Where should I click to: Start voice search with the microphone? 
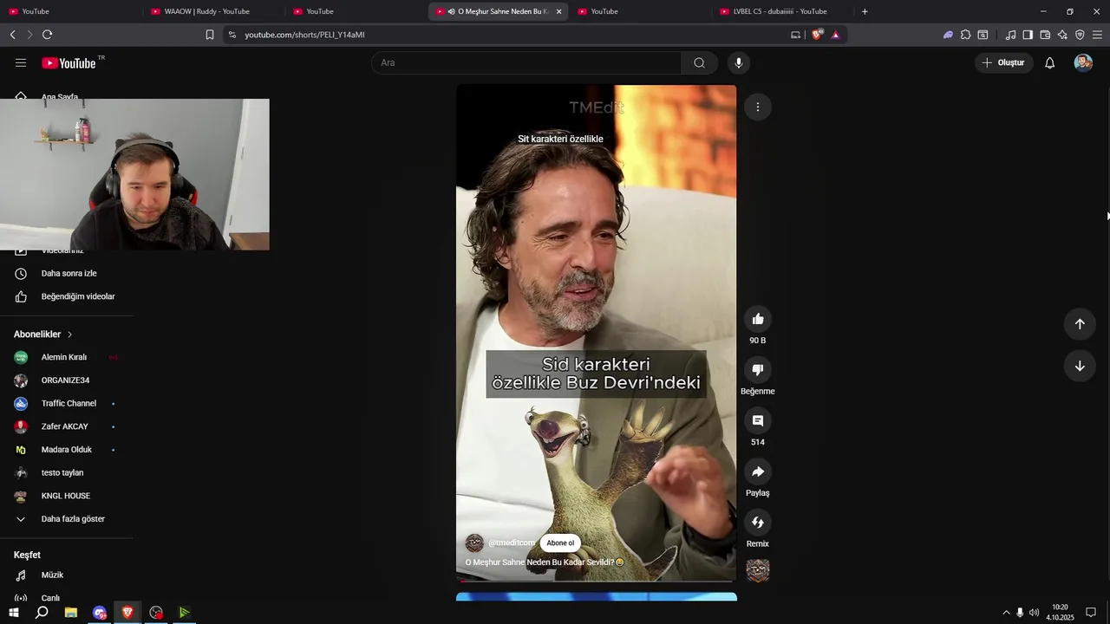[739, 62]
